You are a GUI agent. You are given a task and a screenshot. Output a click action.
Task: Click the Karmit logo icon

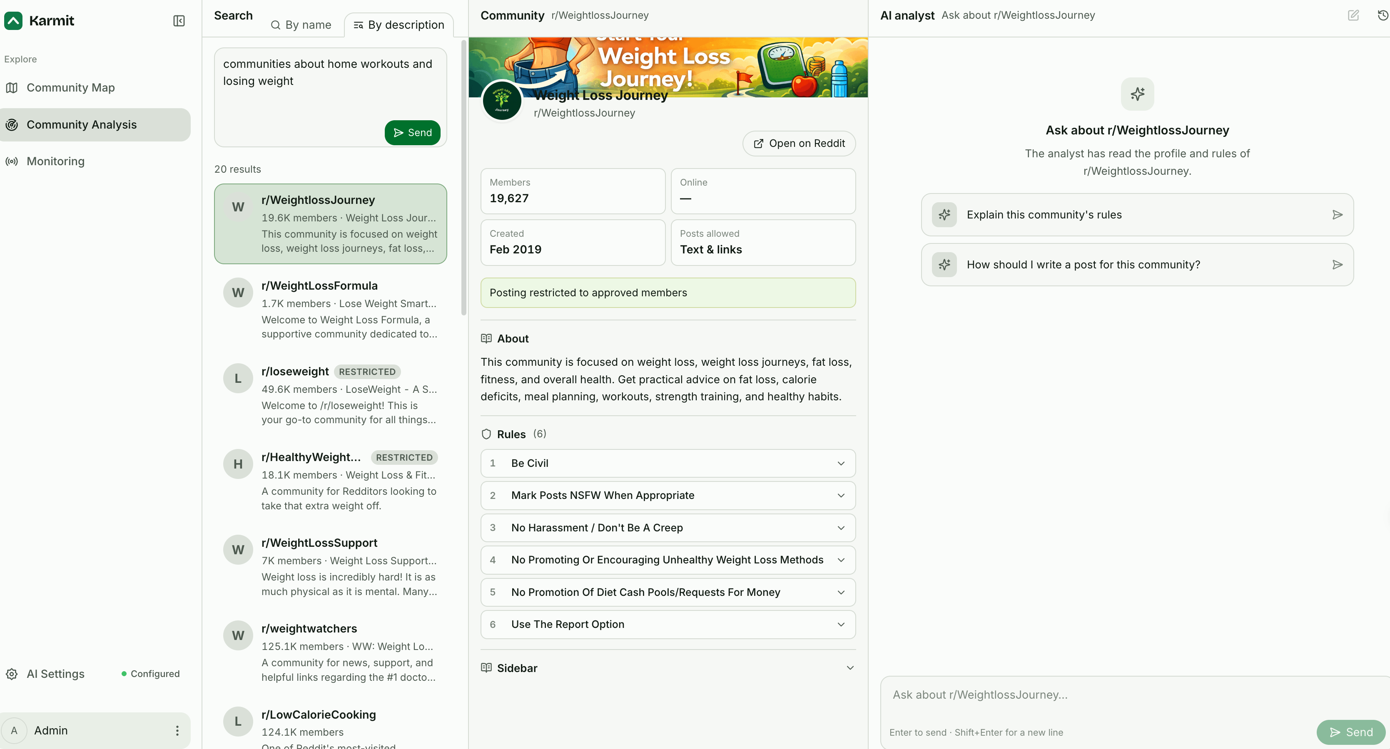coord(13,21)
